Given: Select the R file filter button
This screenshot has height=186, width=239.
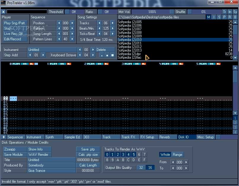Looking at the screenshot, I should coord(230,17).
